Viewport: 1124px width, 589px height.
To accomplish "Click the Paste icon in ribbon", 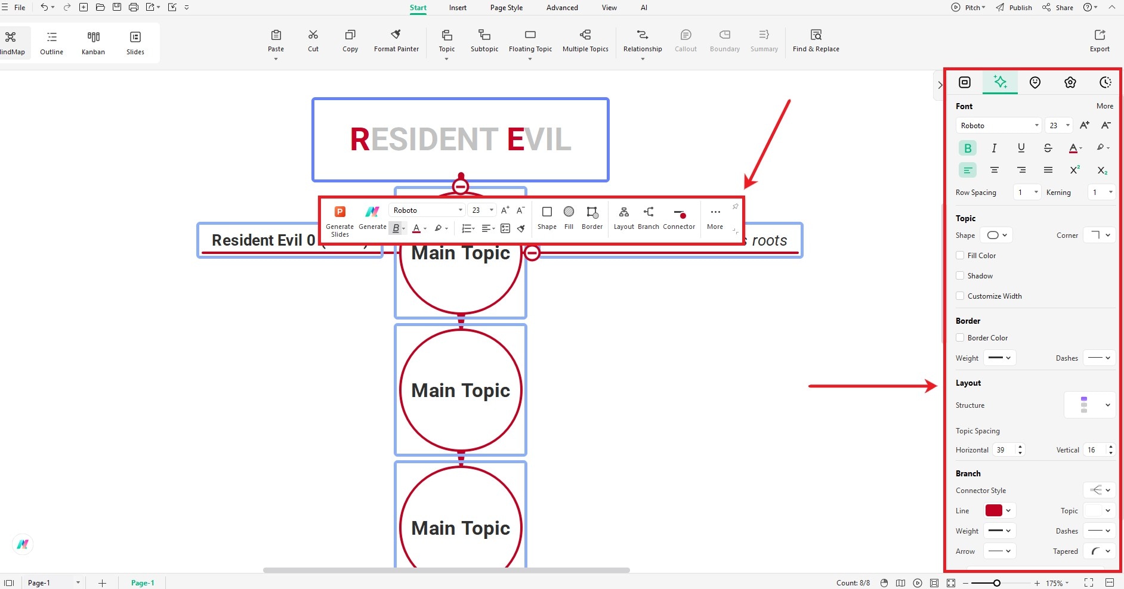I will pos(276,35).
